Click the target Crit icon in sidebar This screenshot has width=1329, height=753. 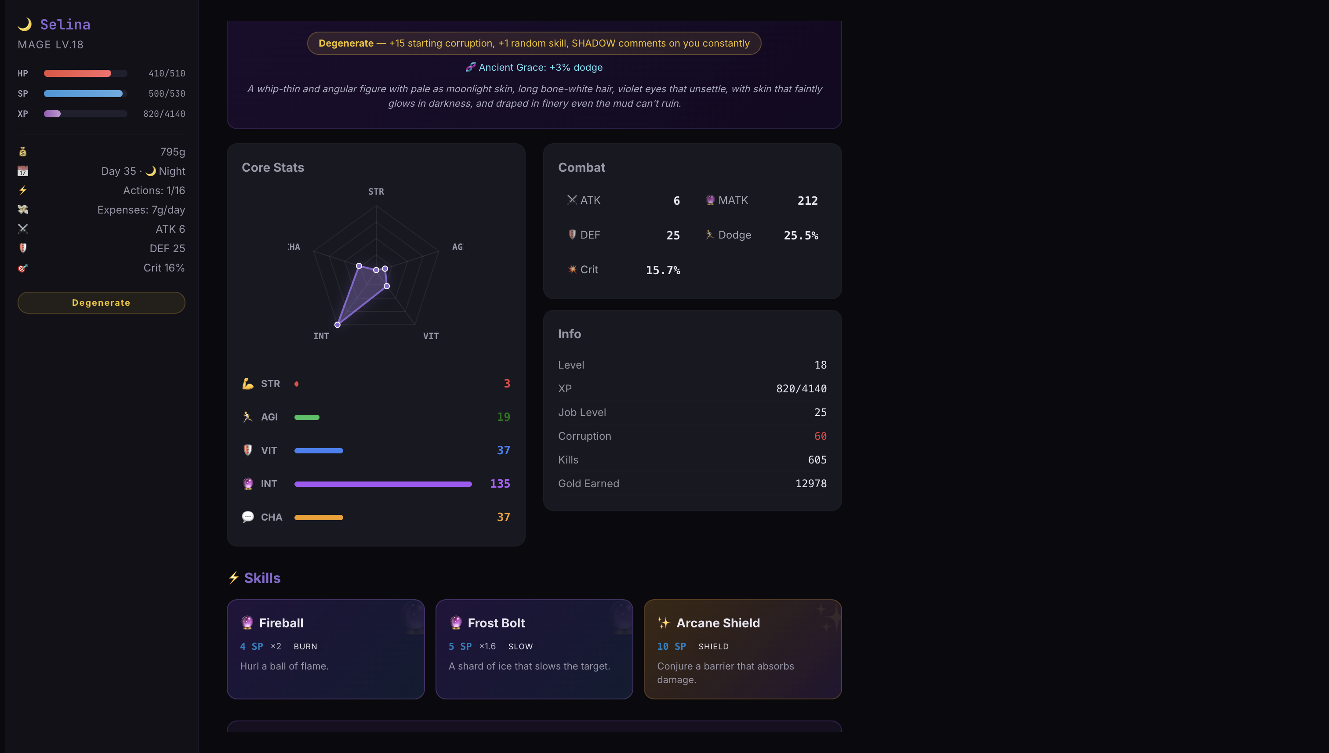tap(23, 268)
